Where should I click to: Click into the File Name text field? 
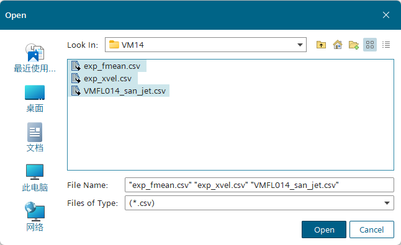259,185
